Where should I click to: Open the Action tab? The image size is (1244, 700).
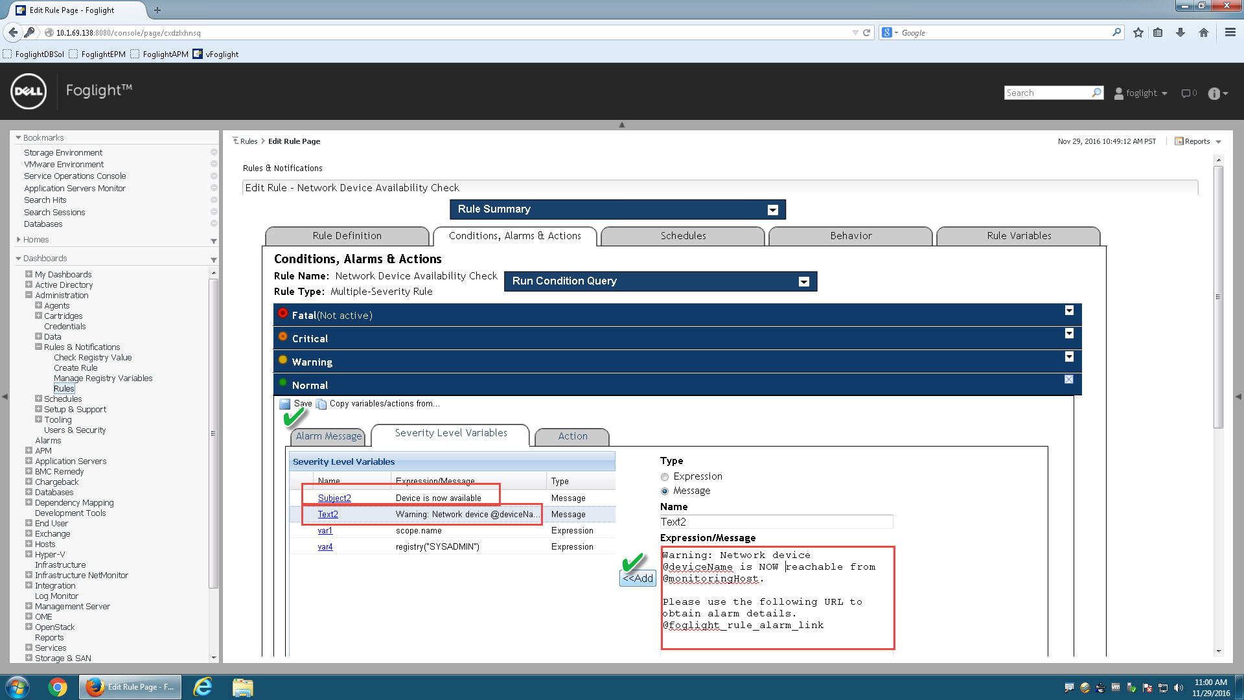tap(573, 436)
